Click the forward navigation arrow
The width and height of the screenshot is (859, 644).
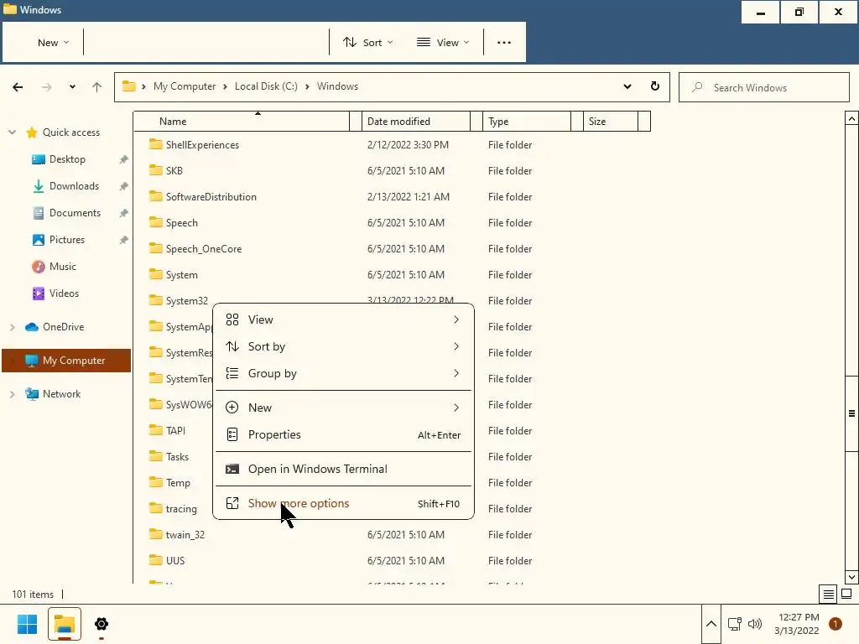pos(47,86)
